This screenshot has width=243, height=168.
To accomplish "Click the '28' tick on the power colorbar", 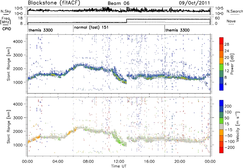I will [x=227, y=44].
